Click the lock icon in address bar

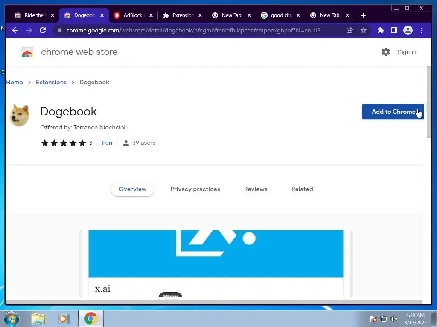pyautogui.click(x=60, y=30)
